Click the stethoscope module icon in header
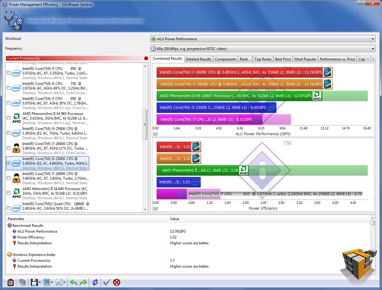The width and height of the screenshot is (382, 290). coord(14,20)
